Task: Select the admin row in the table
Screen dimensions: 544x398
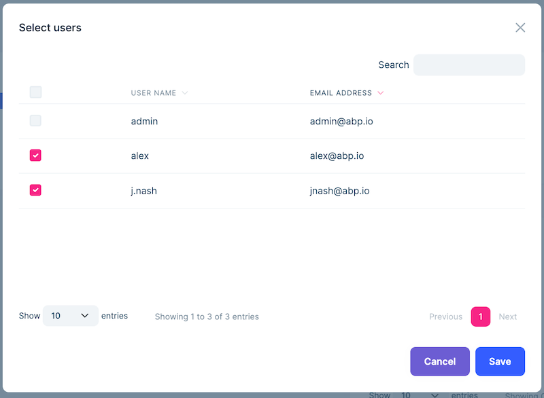Action: 144,120
